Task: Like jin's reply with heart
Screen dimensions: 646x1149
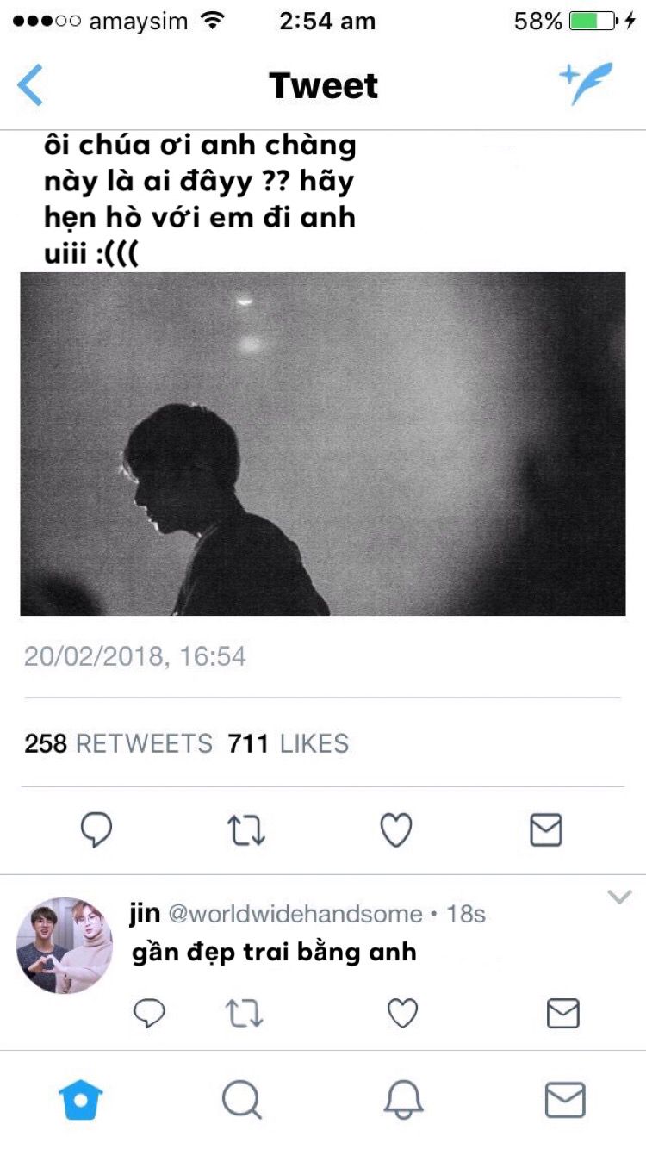Action: click(402, 1014)
